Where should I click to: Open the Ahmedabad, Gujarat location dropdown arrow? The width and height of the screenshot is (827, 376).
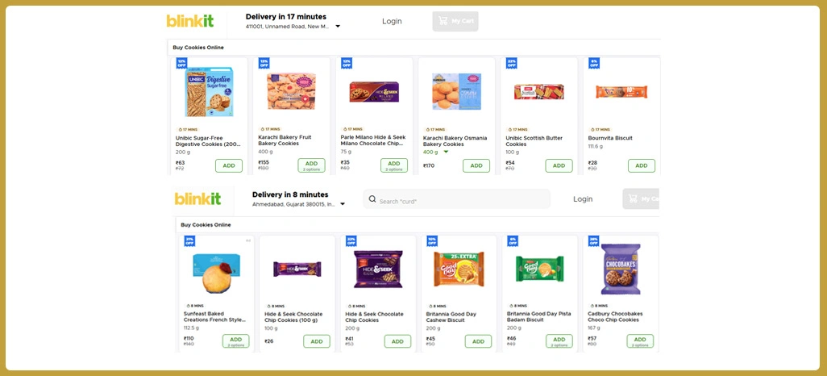click(x=343, y=204)
